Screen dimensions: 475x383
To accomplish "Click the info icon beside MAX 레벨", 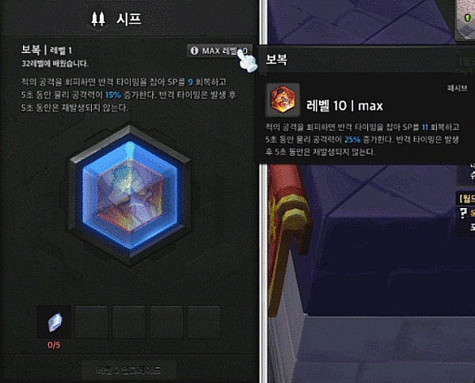I will [194, 51].
